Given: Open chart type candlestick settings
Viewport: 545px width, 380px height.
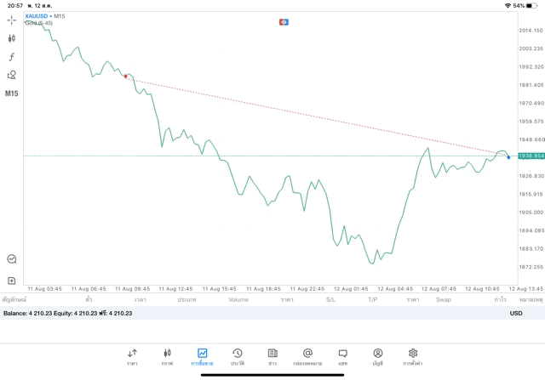Looking at the screenshot, I should [x=12, y=38].
